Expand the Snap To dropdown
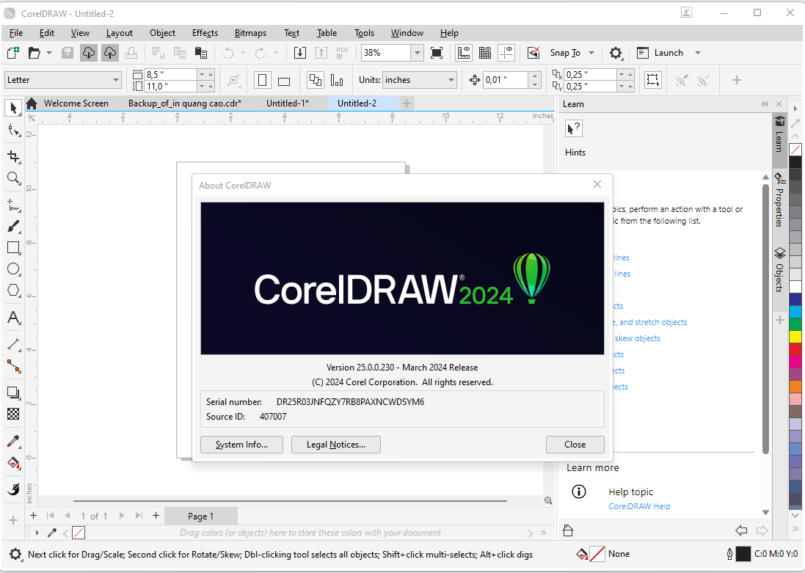 [x=591, y=52]
